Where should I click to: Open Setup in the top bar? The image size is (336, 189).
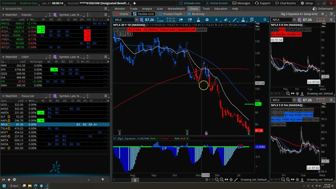tap(306, 3)
